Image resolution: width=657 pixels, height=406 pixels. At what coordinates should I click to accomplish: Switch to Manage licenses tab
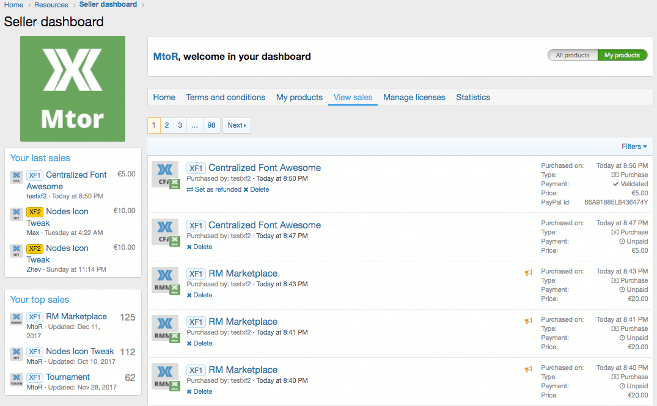(x=414, y=98)
